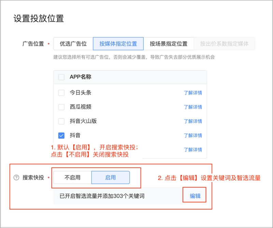Click the greyed-out 按出价系数指定媒体 option
Image resolution: width=273 pixels, height=228 pixels.
(224, 44)
